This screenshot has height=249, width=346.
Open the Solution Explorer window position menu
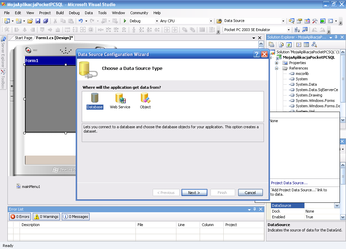pos(331,37)
